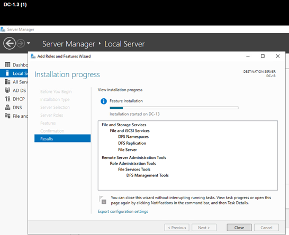Viewport: 289px width, 235px height.
Task: Click the notifications flag icon near wizard tip
Action: pyautogui.click(x=103, y=200)
